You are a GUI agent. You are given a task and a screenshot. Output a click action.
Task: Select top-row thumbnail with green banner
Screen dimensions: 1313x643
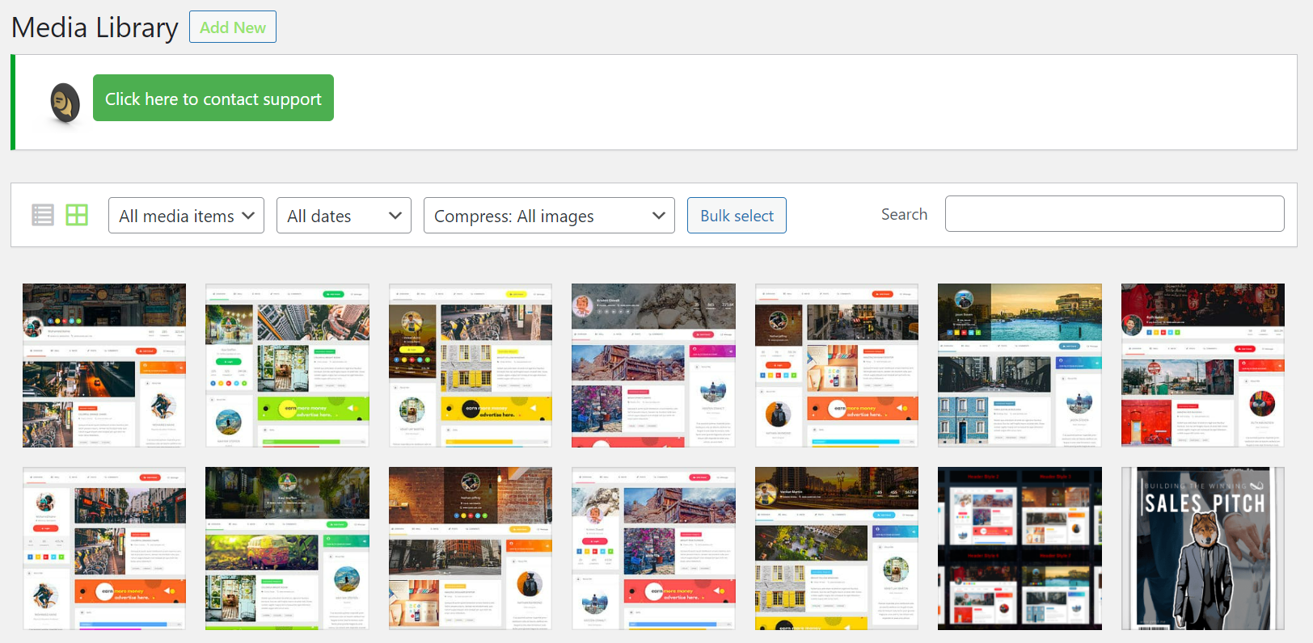[x=287, y=365]
